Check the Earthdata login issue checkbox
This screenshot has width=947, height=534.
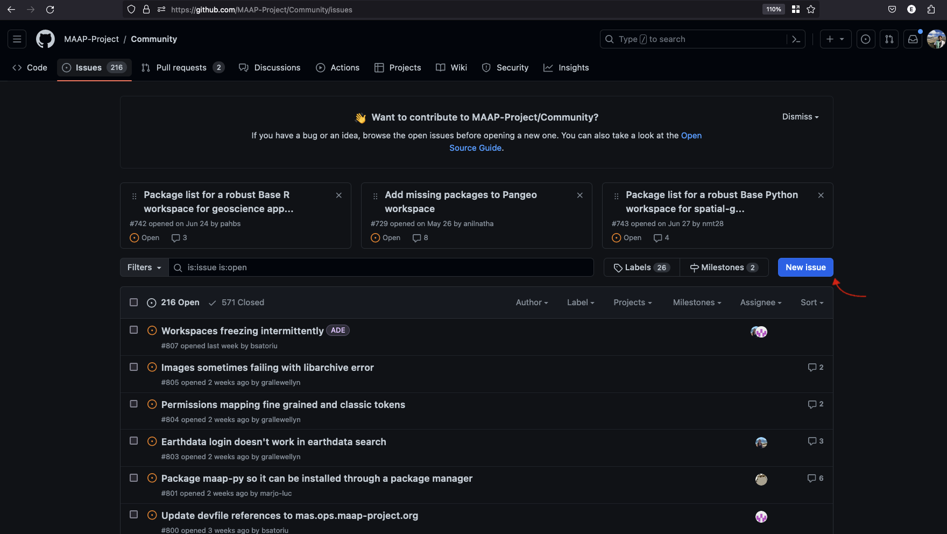134,441
